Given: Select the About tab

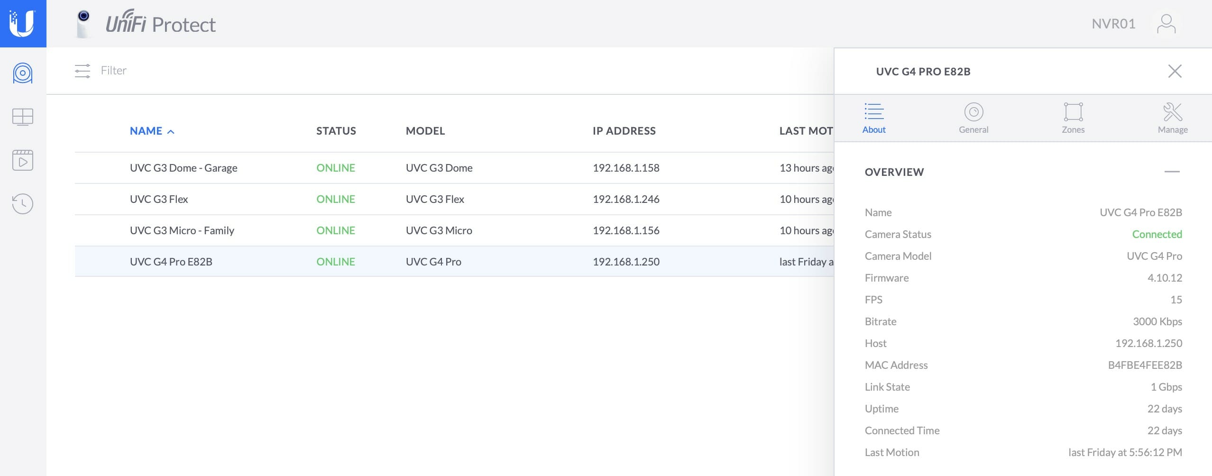Looking at the screenshot, I should [874, 119].
